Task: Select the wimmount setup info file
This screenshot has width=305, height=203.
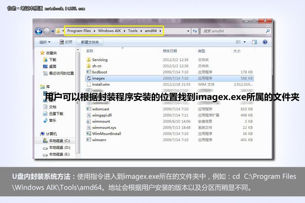Action: pos(101,121)
